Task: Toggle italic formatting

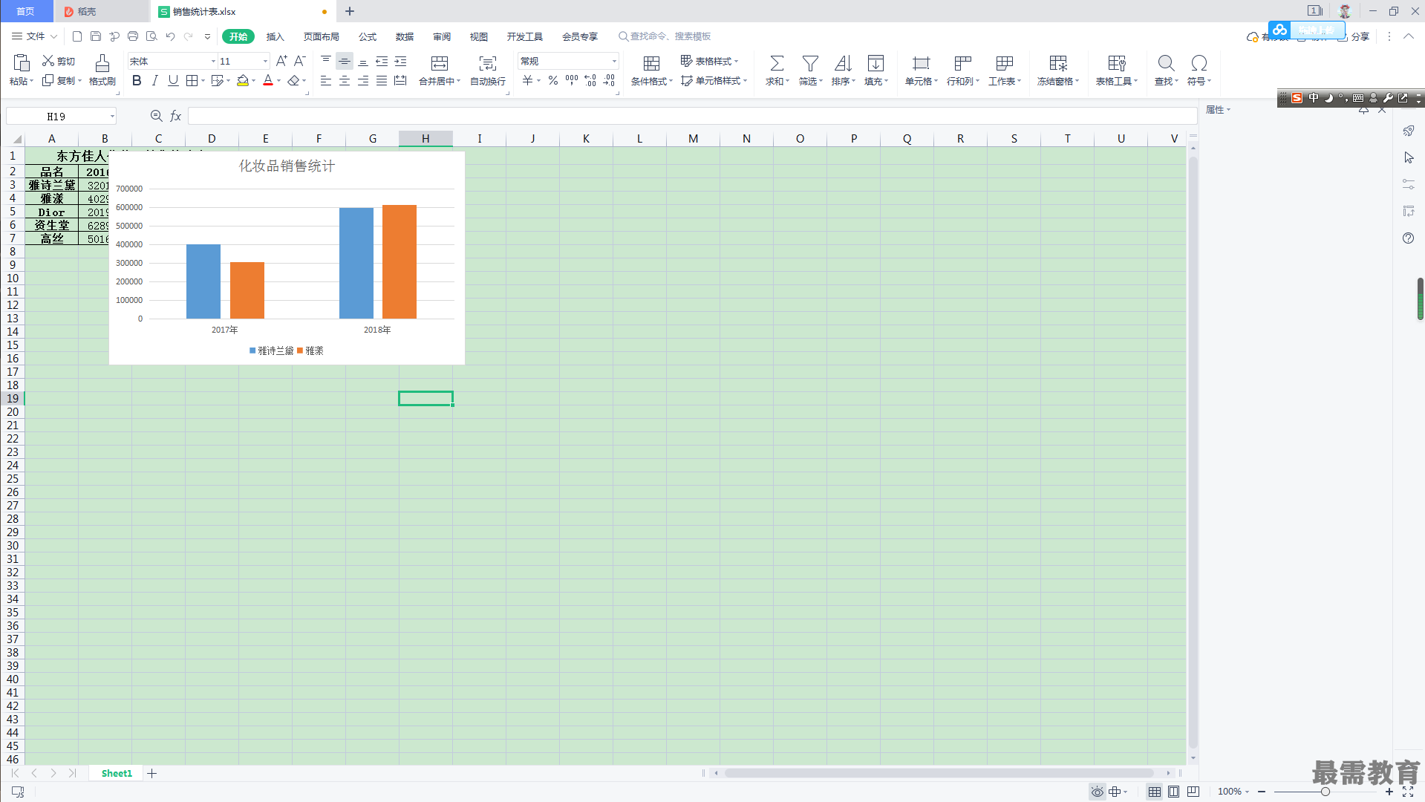Action: pyautogui.click(x=154, y=81)
